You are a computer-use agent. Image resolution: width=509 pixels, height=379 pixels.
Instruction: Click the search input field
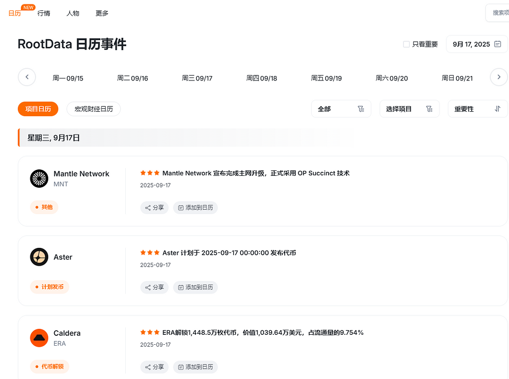coord(499,13)
